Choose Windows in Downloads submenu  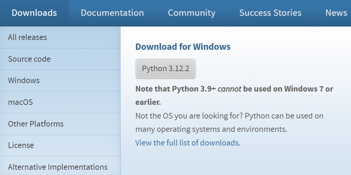click(60, 81)
